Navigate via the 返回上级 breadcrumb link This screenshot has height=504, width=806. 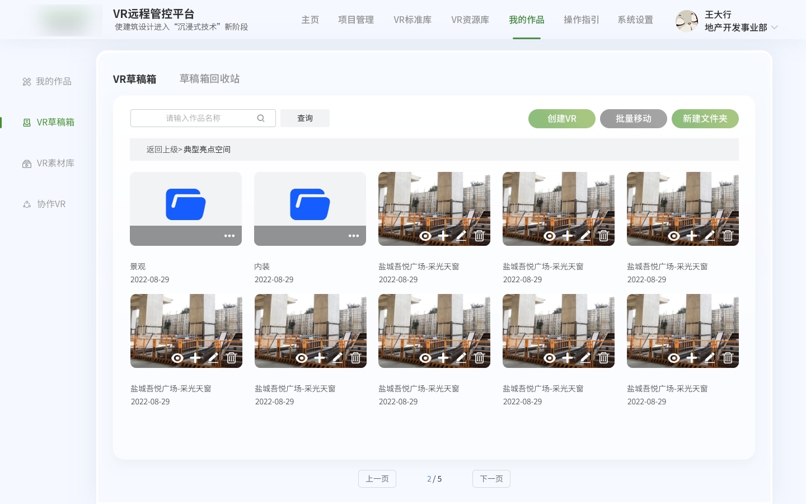pos(162,150)
